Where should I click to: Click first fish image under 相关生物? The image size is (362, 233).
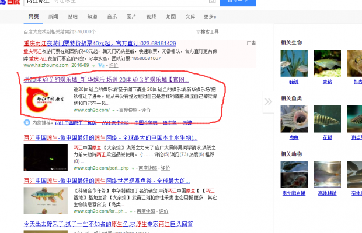coord(294,63)
